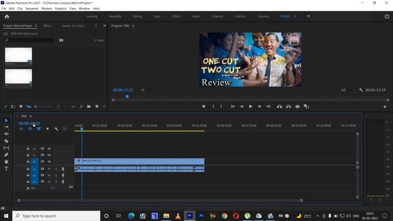Click Find icon in Project panel

point(81,106)
